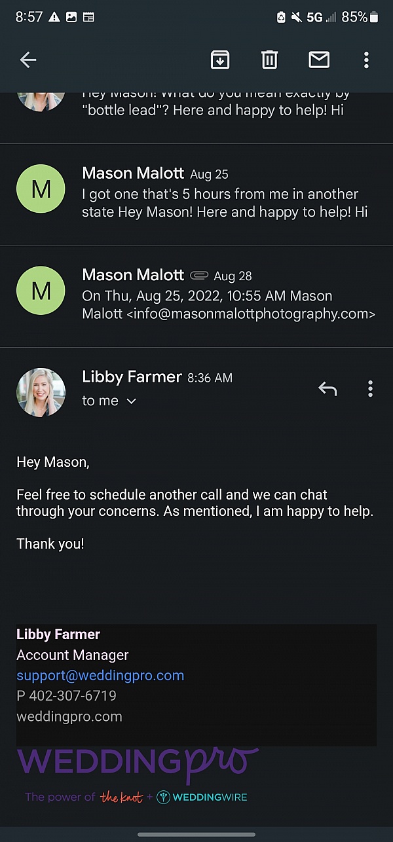The image size is (393, 842).
Task: Reply to Libby Farmer's message
Action: [x=327, y=390]
